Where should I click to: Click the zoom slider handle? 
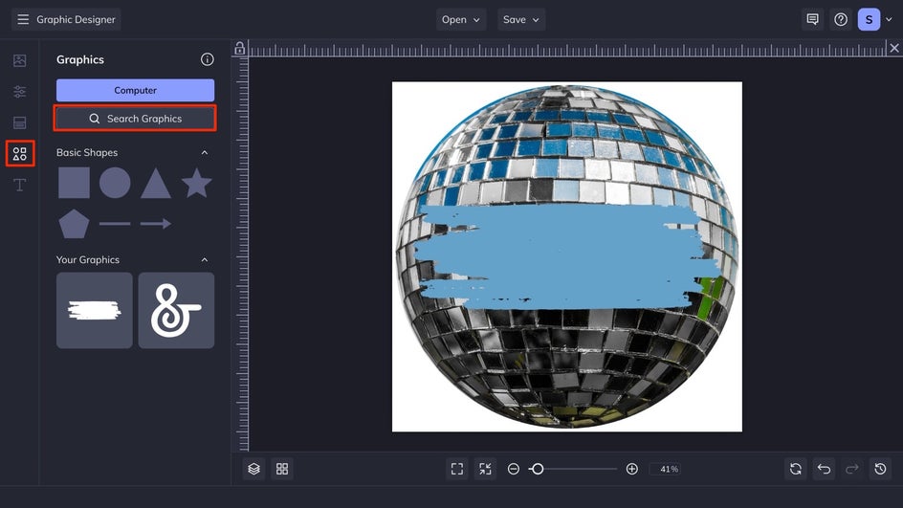coord(538,469)
